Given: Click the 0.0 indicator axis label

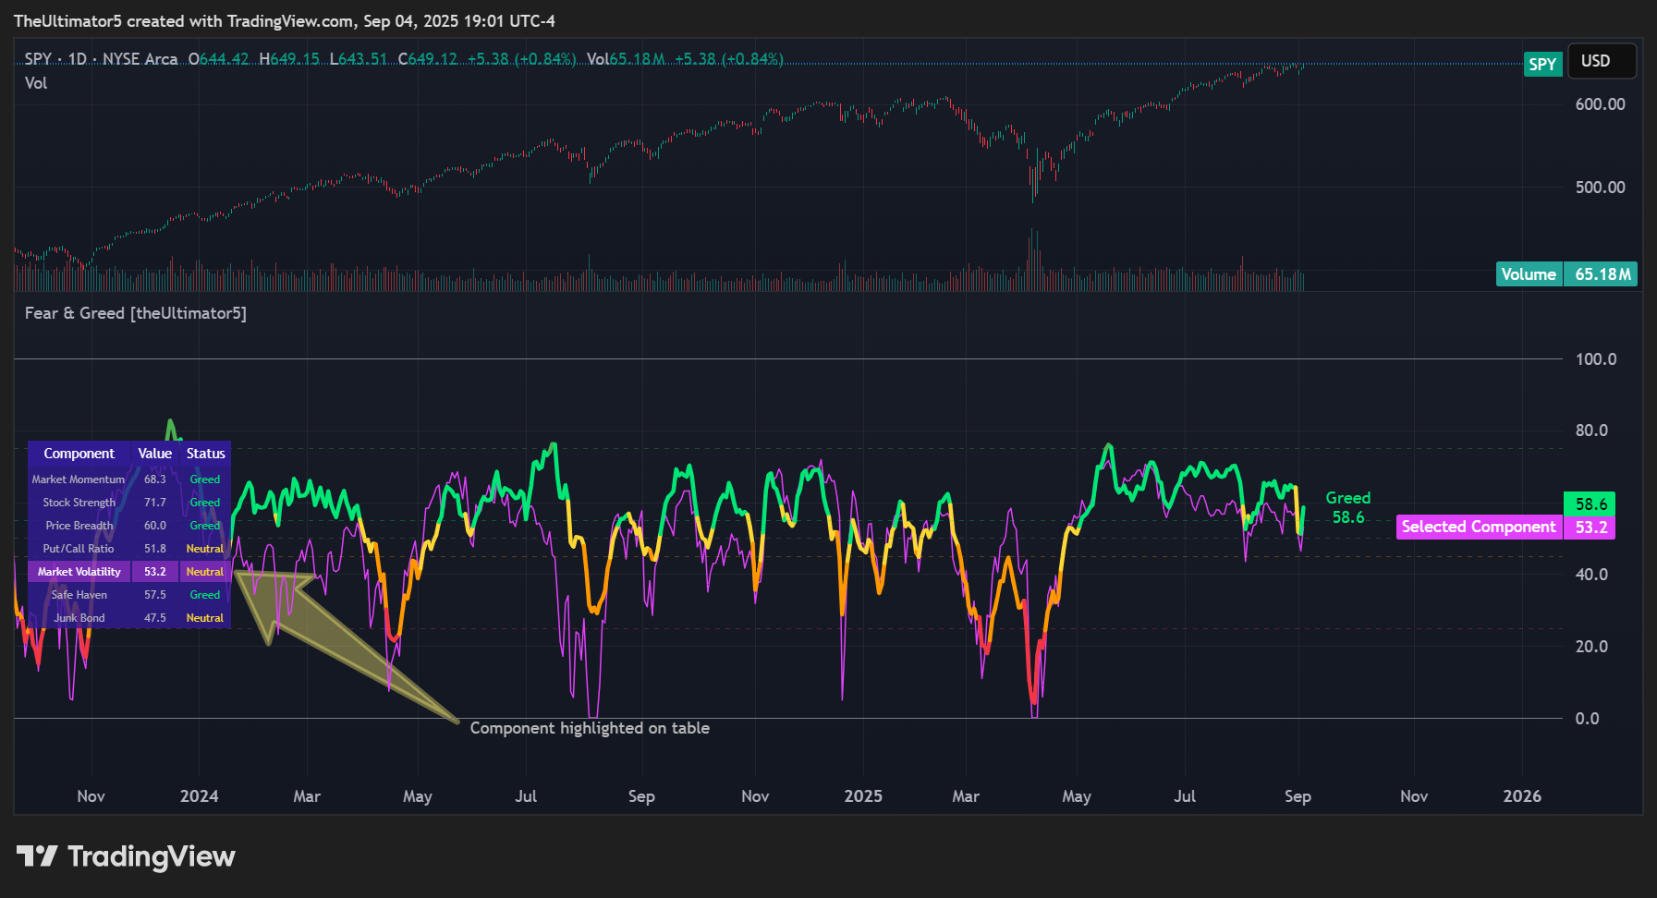Looking at the screenshot, I should pos(1587,719).
